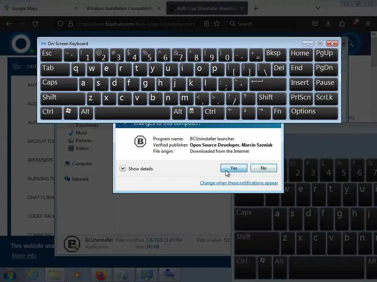Click the Windows logo key on On-Screen Keyboard

pos(70,113)
